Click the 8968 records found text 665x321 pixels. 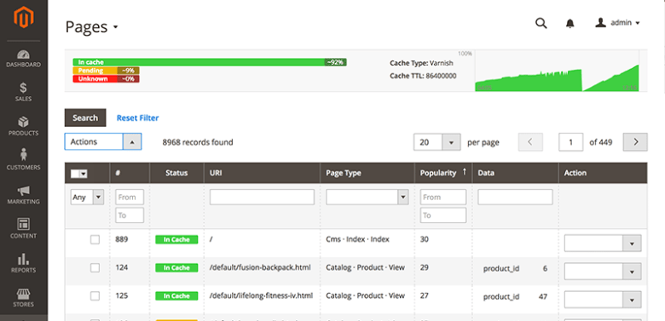198,142
